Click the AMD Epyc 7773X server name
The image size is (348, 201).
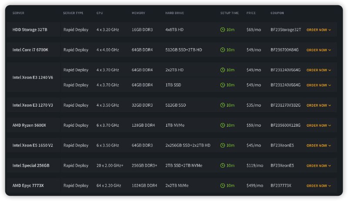click(x=28, y=186)
